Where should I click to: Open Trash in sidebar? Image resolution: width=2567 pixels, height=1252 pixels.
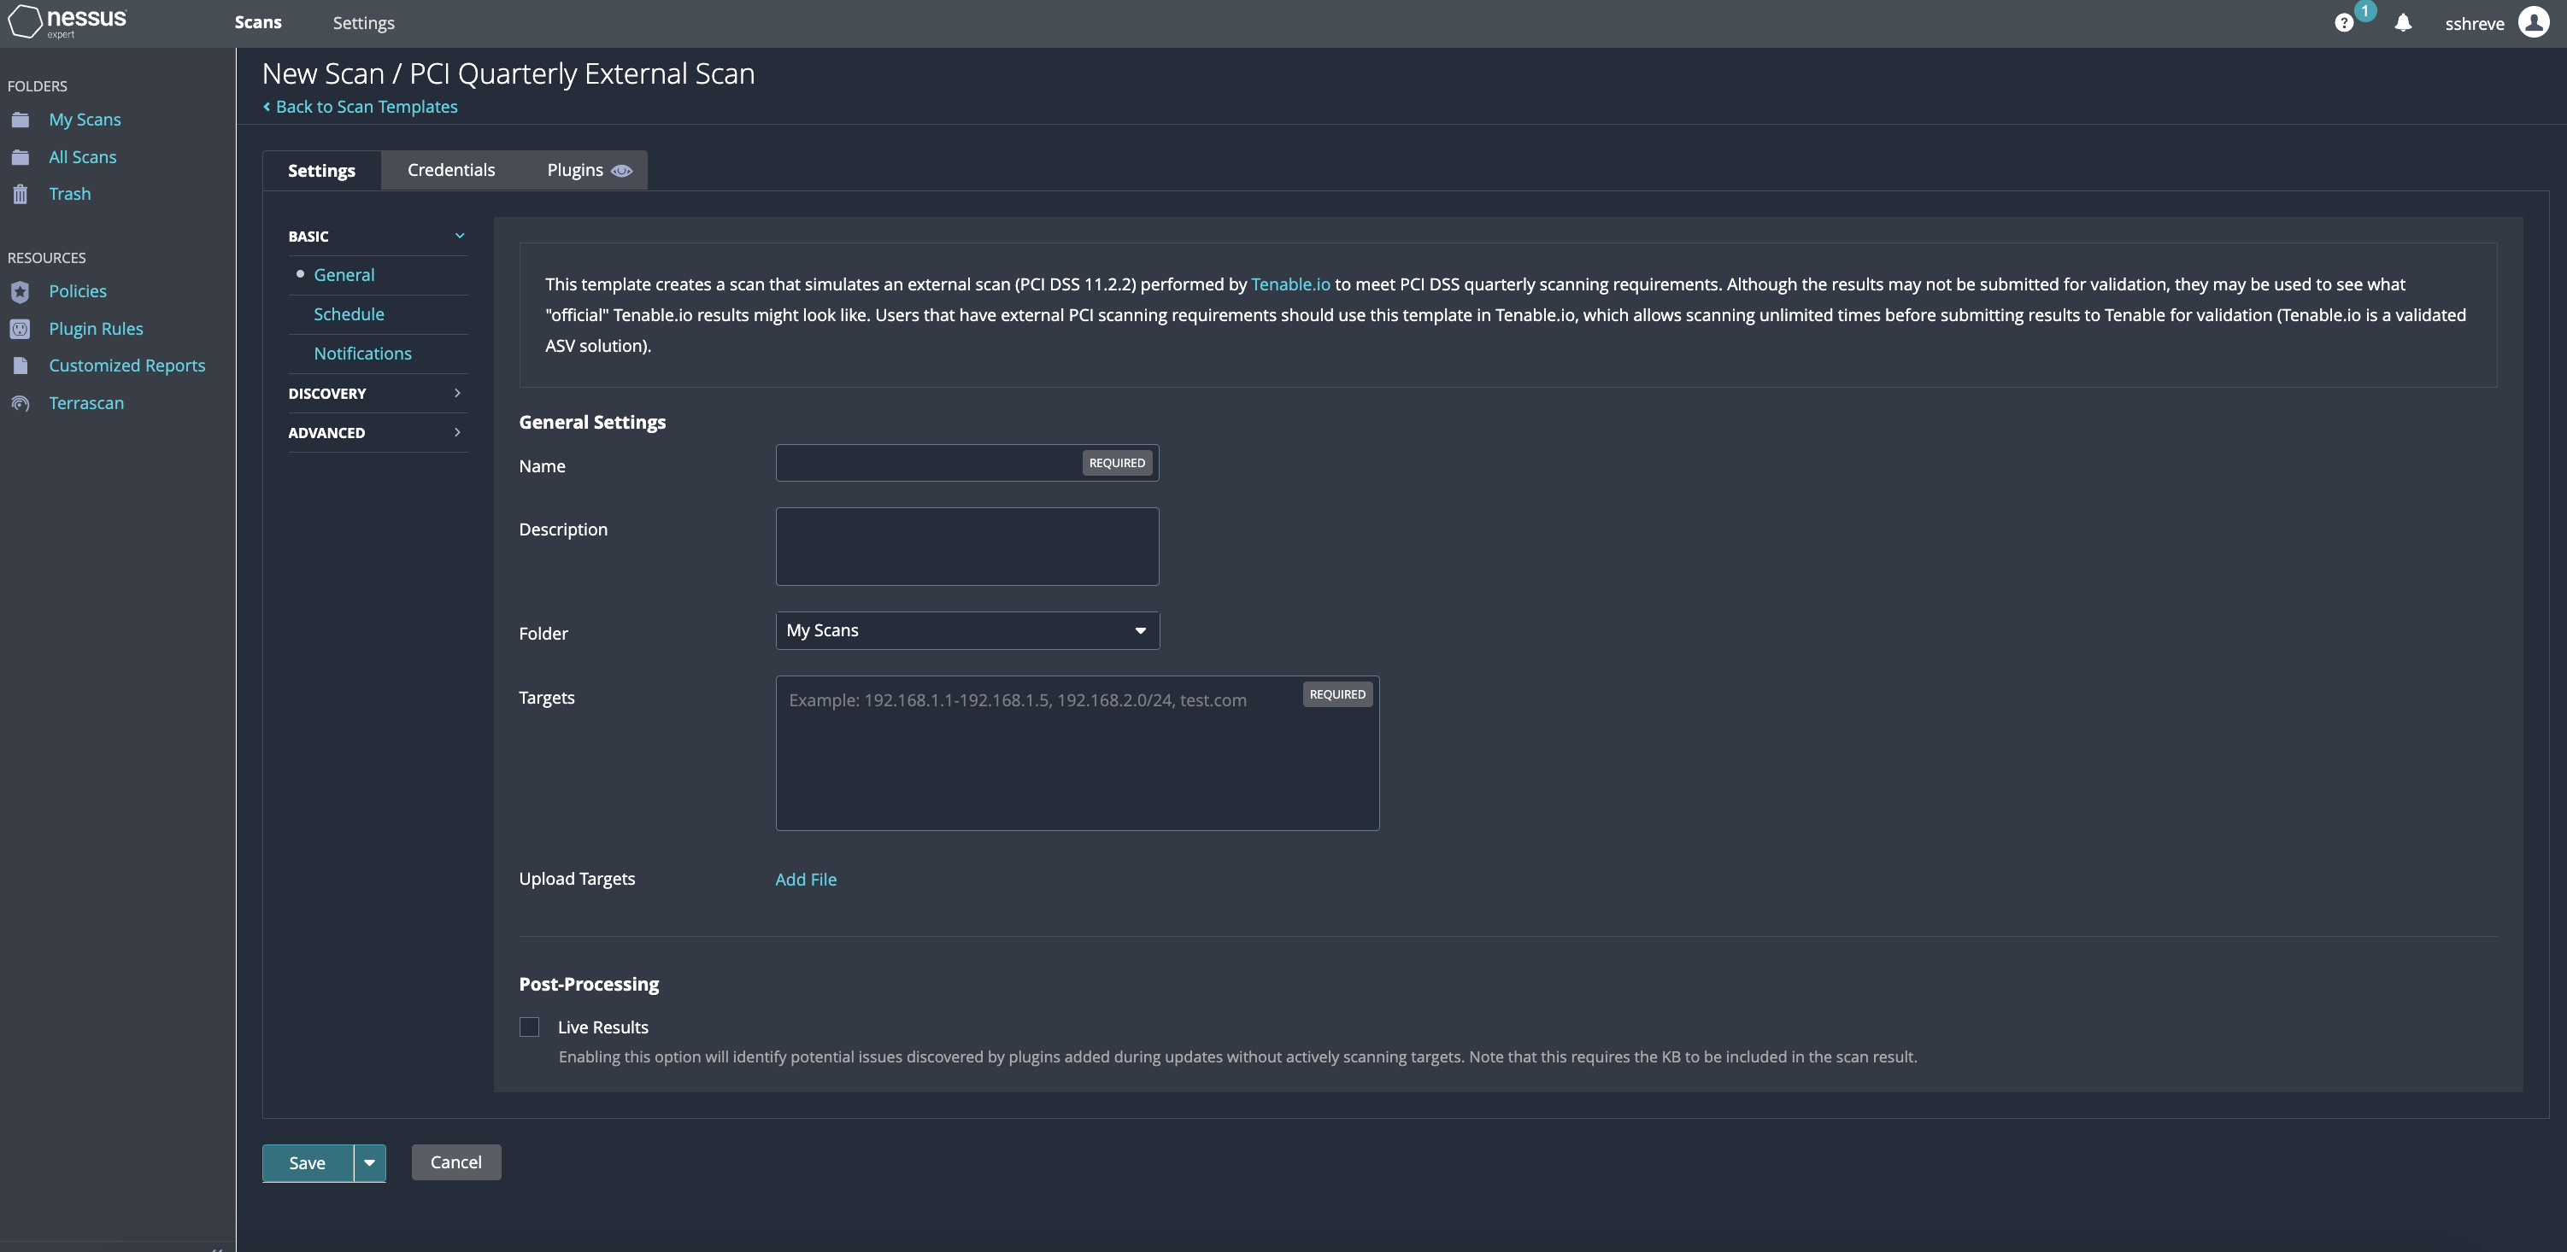pos(70,194)
